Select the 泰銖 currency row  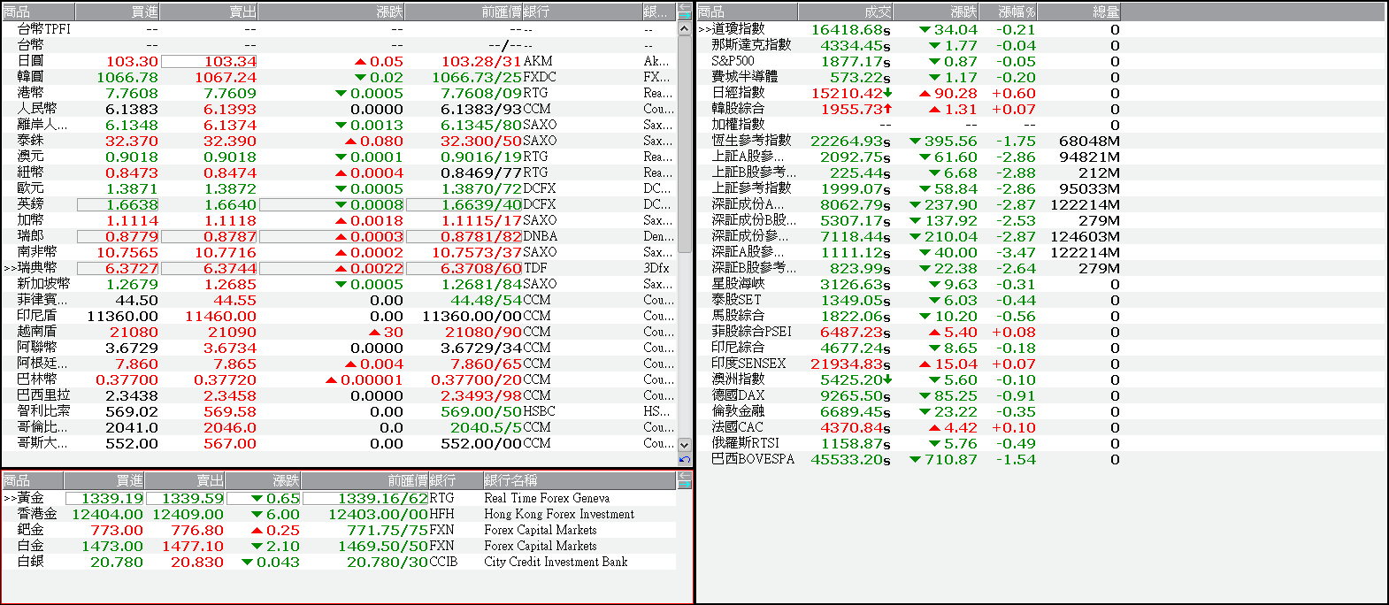tap(339, 141)
